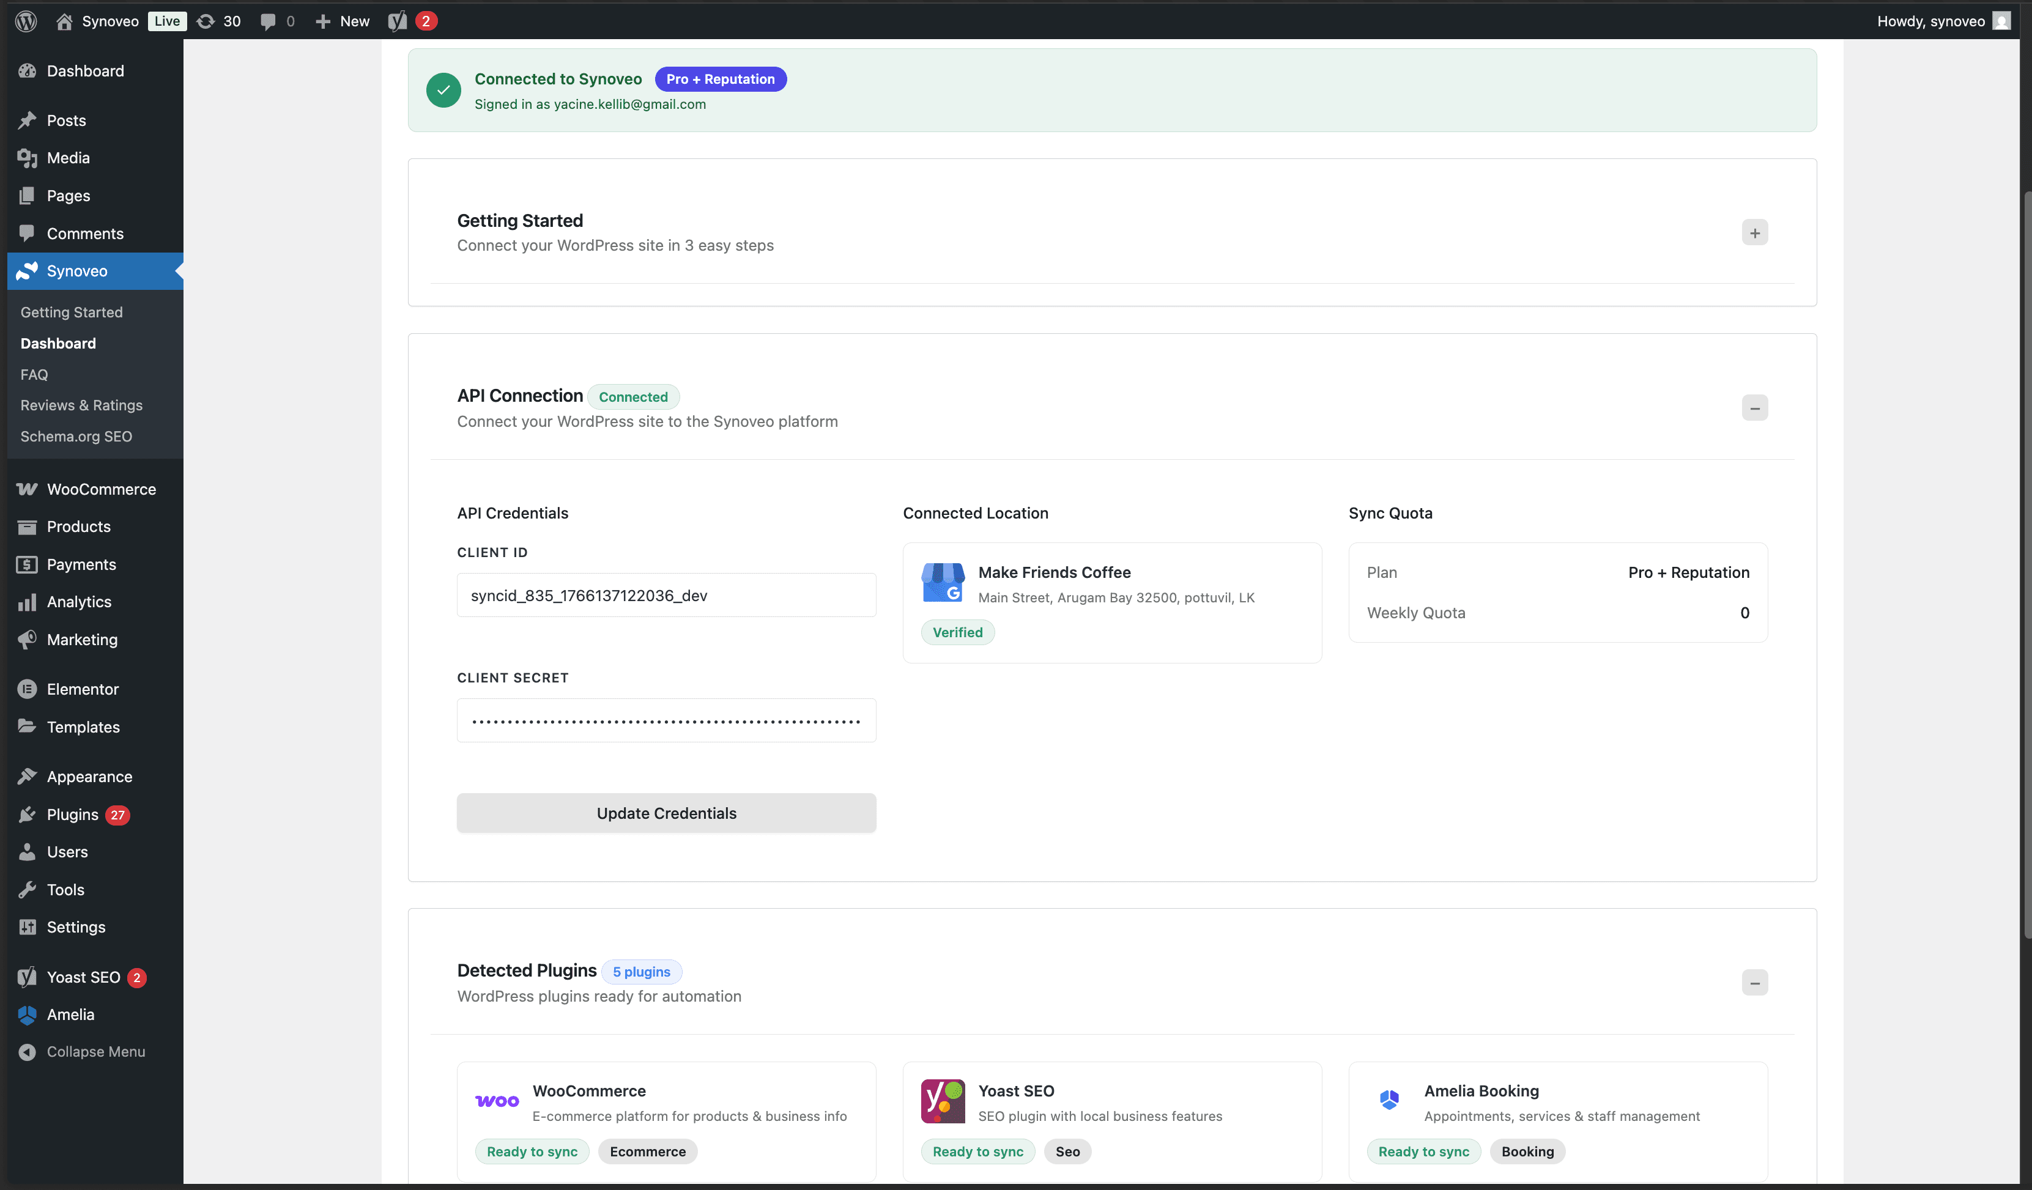Open the Howdy, synoveo account menu

[1931, 21]
